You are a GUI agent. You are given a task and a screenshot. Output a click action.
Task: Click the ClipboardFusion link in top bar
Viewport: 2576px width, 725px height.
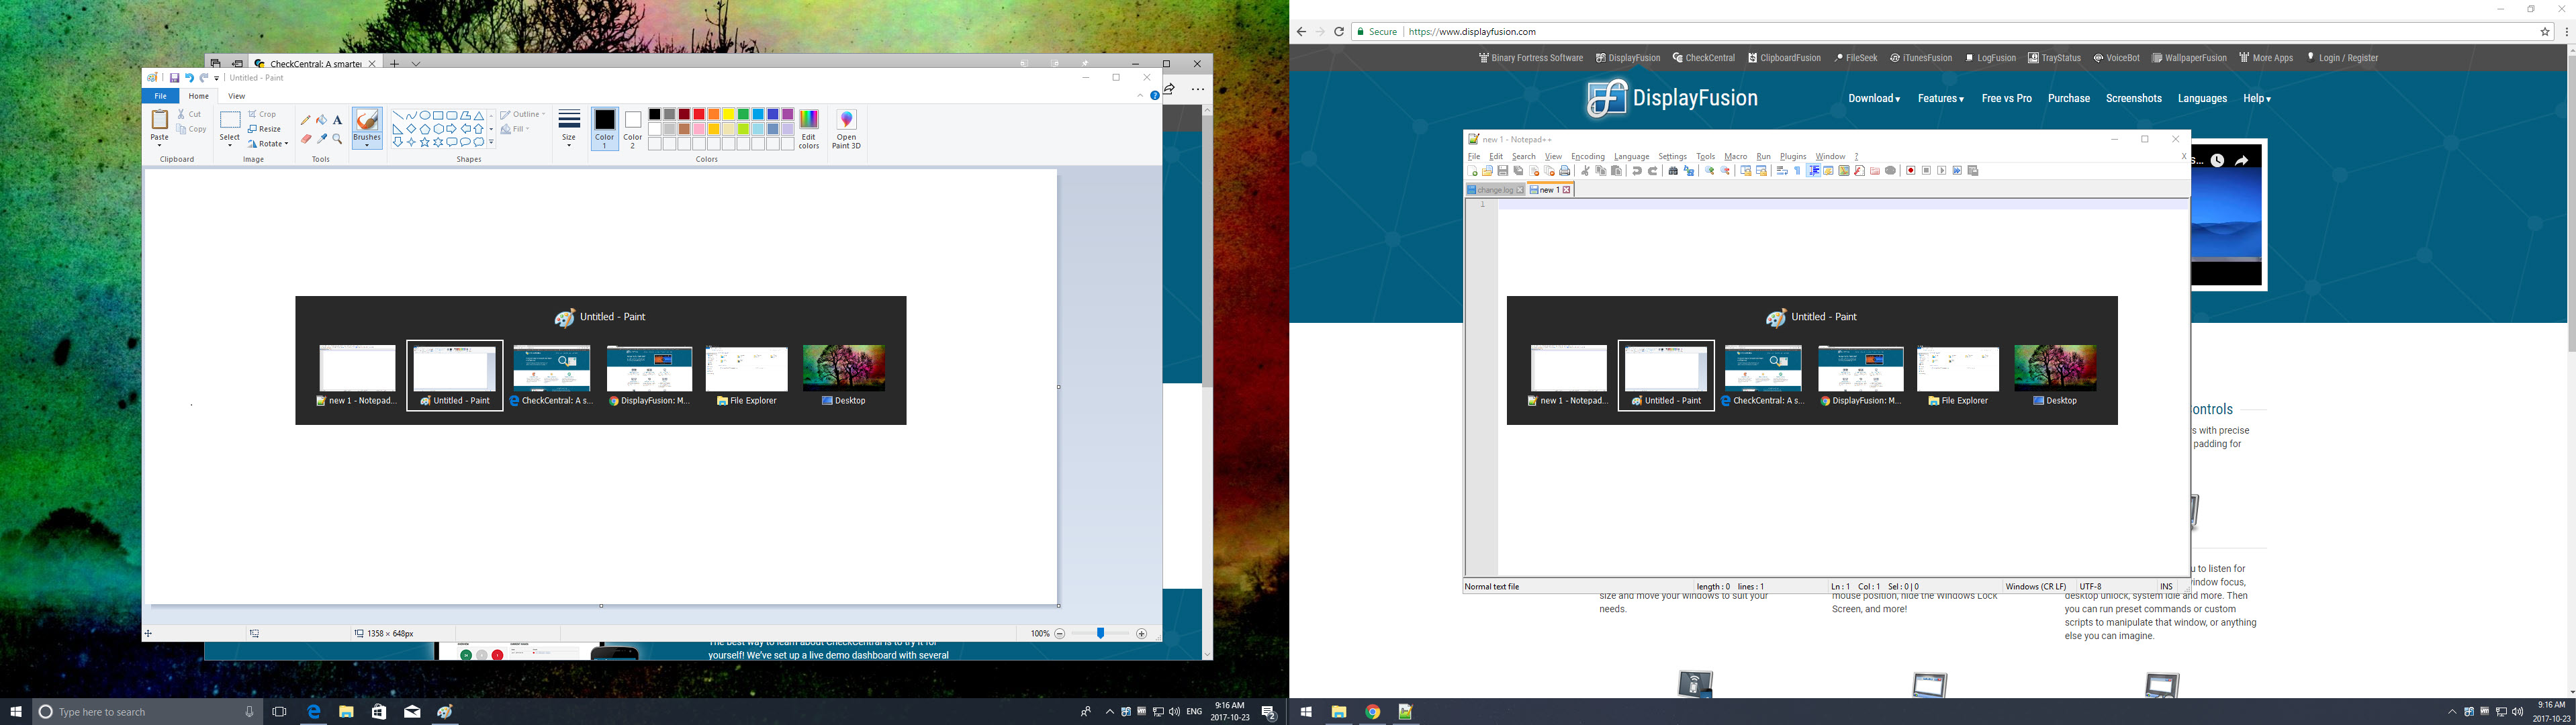1784,58
